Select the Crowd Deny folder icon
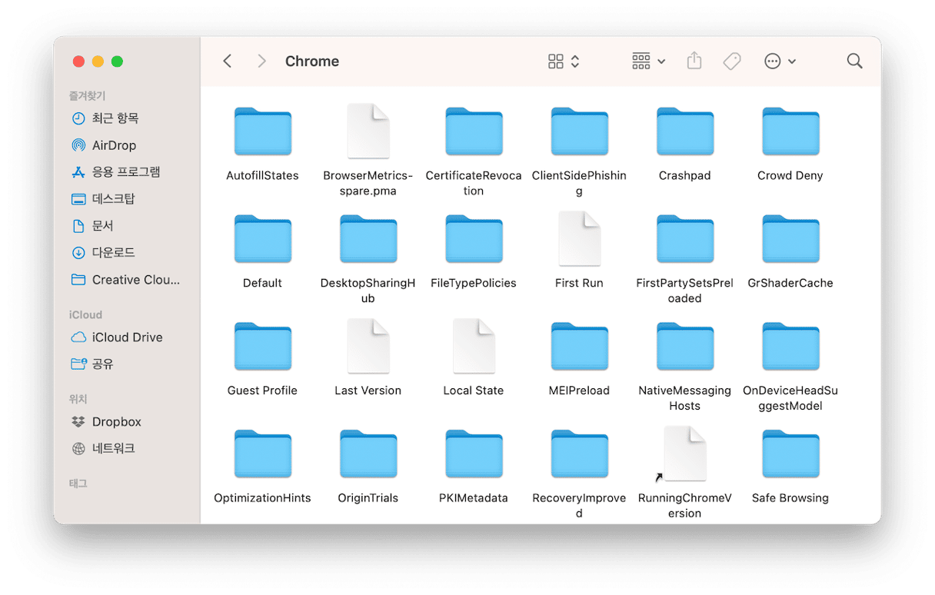The height and width of the screenshot is (595, 935). point(790,131)
